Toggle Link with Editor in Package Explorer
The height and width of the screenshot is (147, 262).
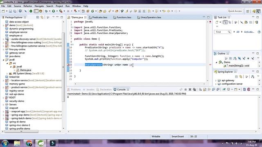click(42, 17)
